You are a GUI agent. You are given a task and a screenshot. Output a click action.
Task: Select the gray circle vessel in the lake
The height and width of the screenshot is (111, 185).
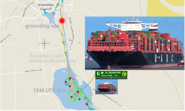(x=73, y=79)
